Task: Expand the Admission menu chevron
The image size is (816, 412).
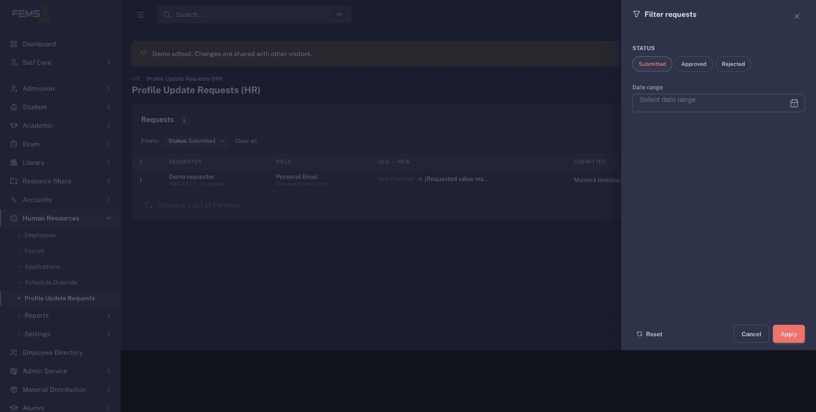Action: (109, 88)
